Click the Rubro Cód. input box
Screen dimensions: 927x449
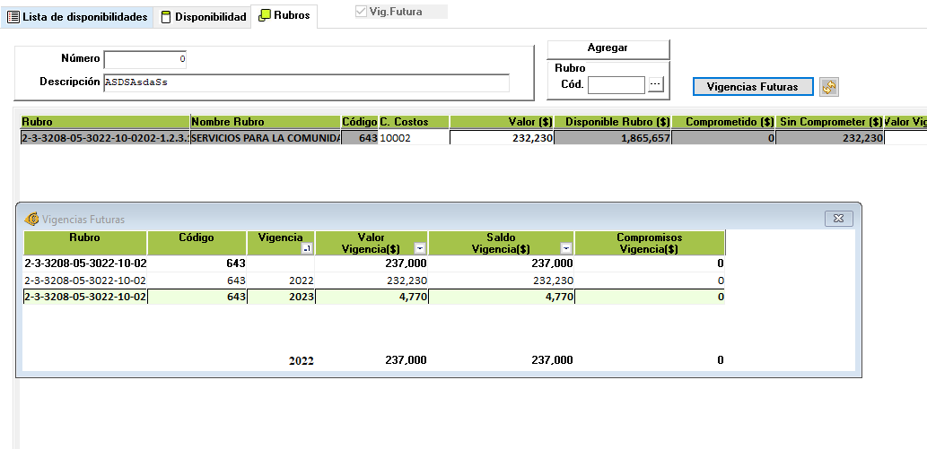pyautogui.click(x=616, y=85)
